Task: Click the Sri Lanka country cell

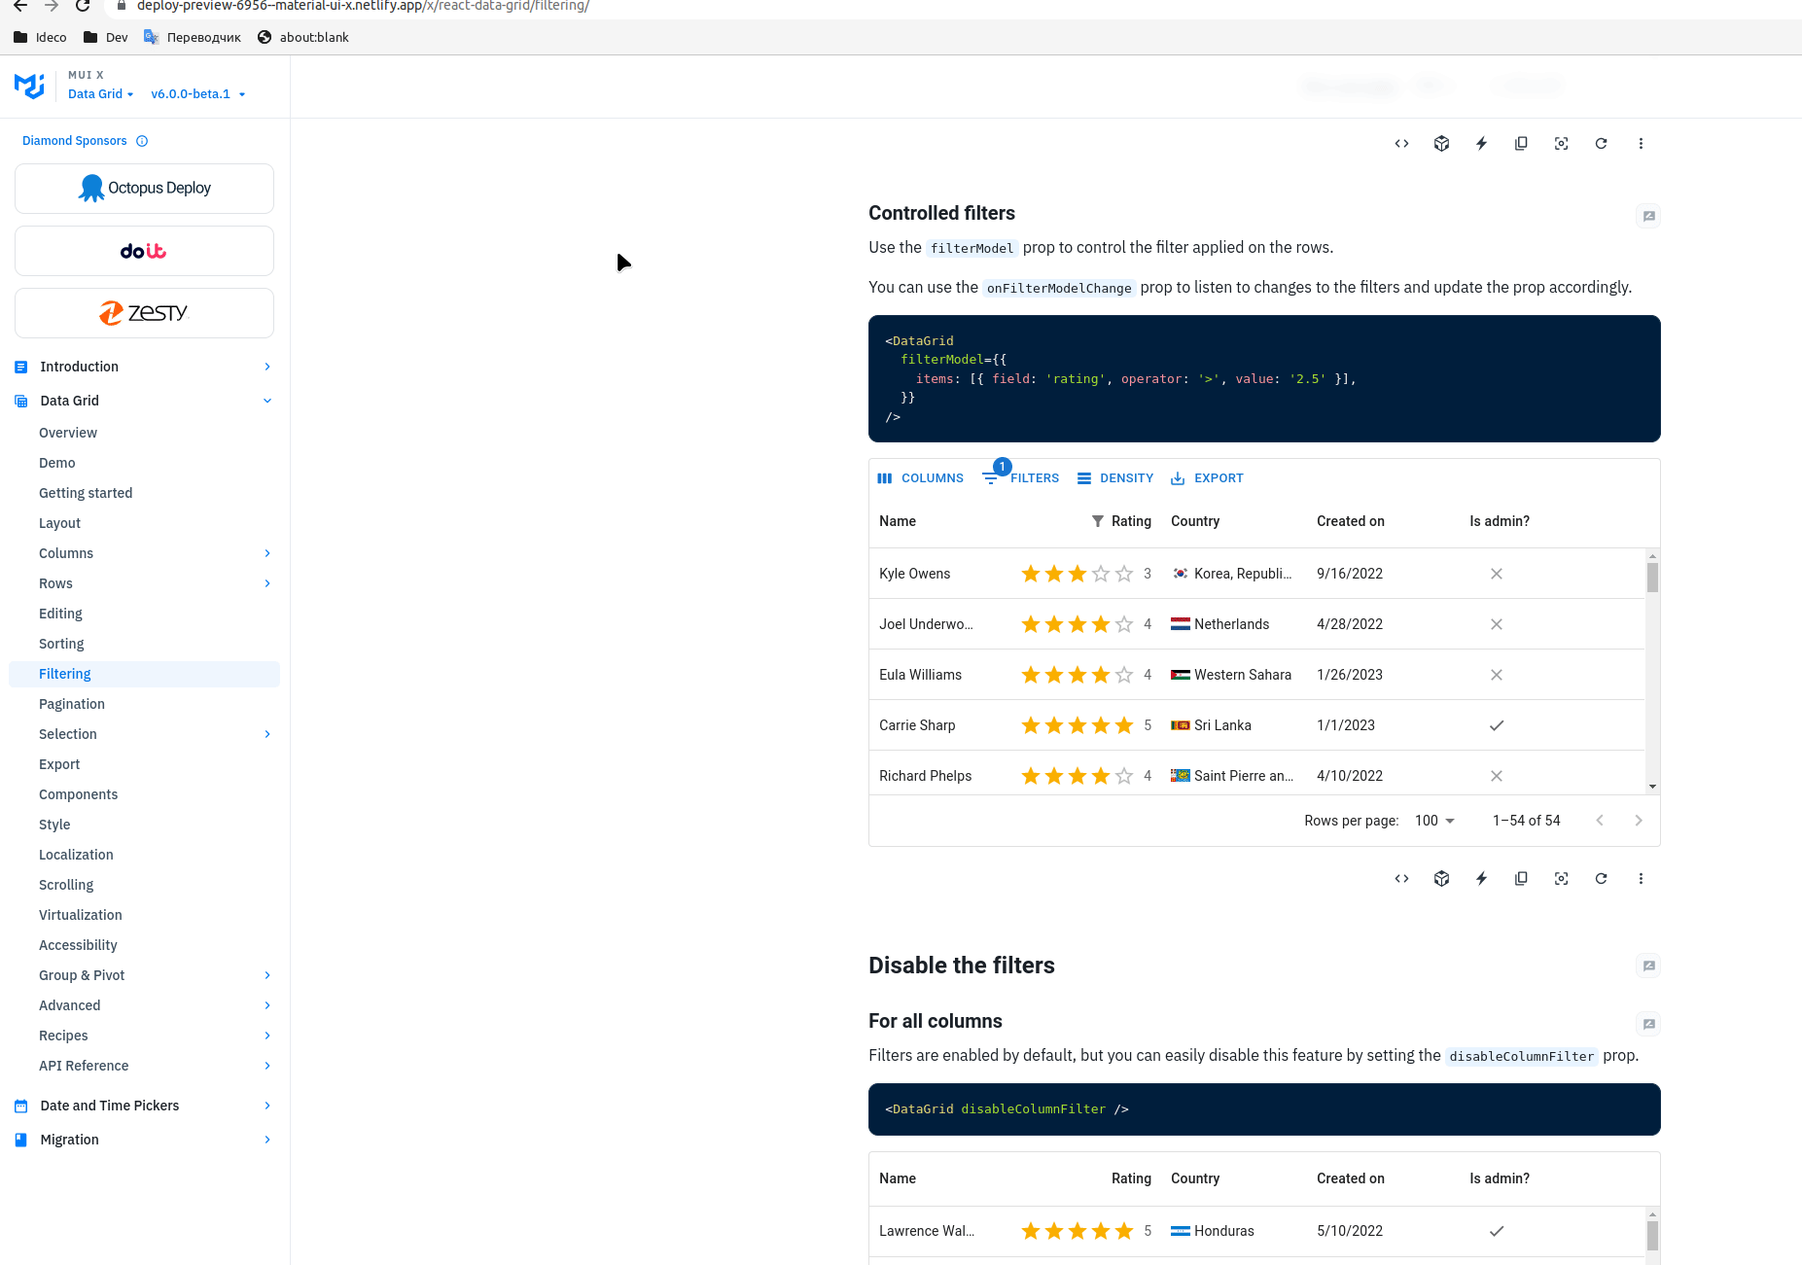Action: (x=1234, y=725)
